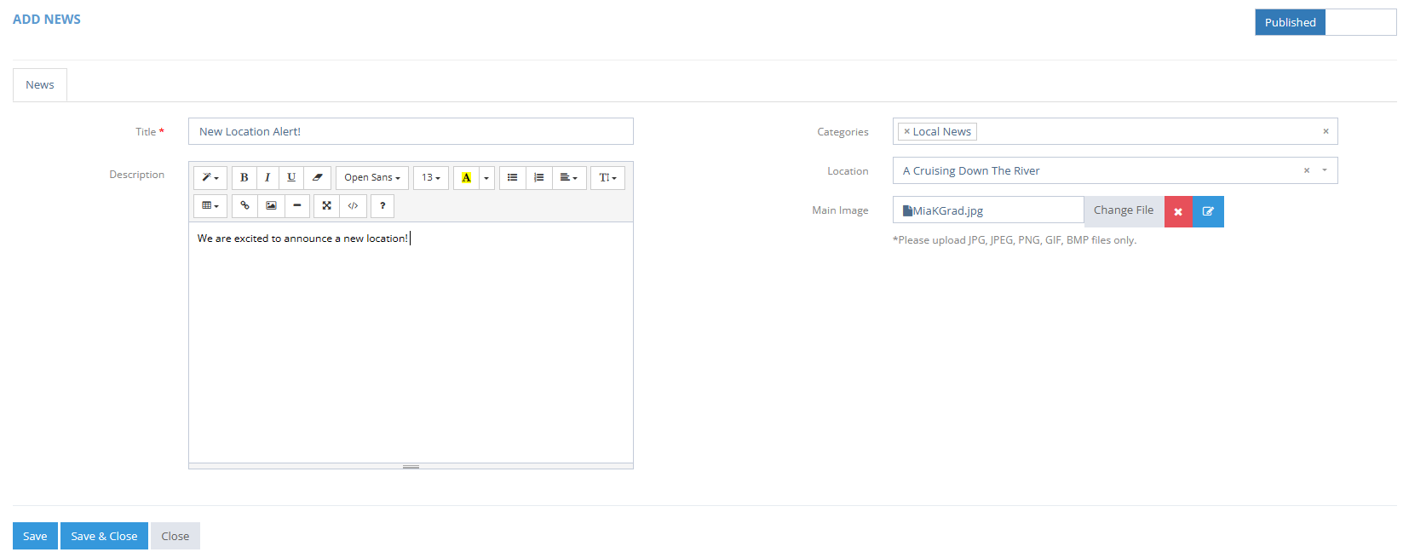Open the Open Sans font family dropdown
Viewport: 1409px width, 558px height.
click(372, 177)
